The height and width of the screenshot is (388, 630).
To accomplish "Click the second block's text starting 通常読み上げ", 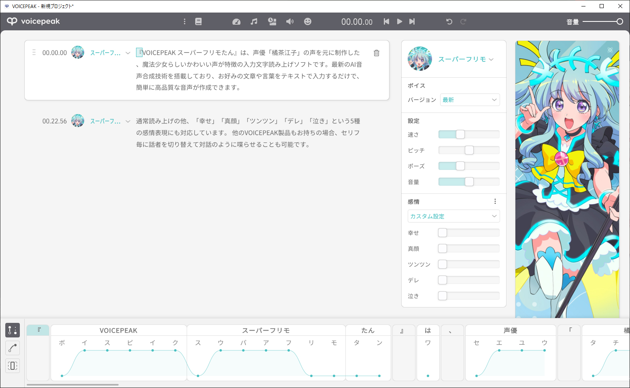I will 248,133.
